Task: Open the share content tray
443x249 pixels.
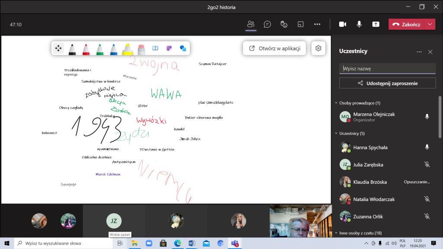Action: (376, 24)
